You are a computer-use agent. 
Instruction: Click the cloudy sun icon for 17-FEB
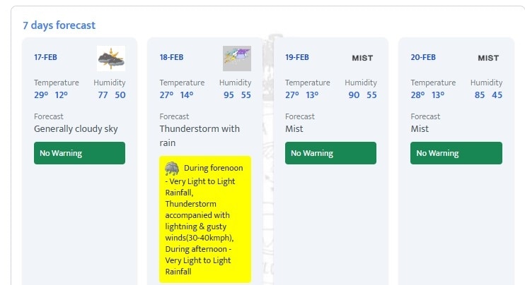click(111, 58)
